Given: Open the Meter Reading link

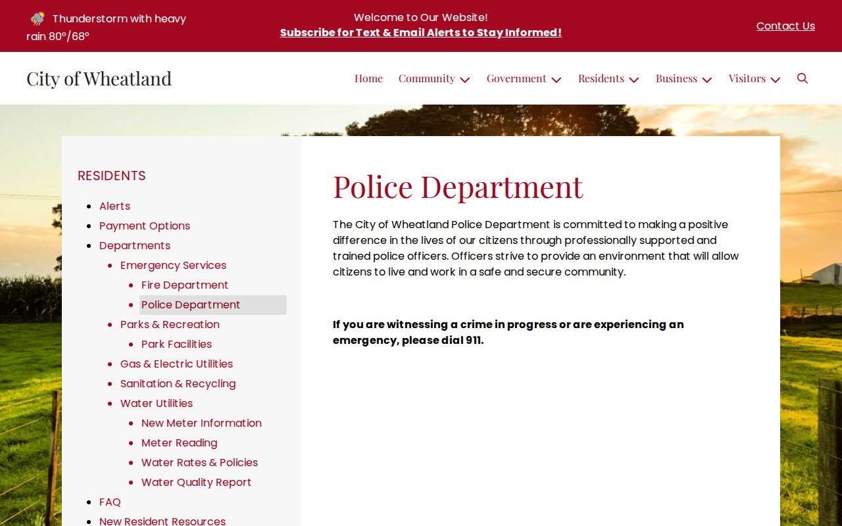Looking at the screenshot, I should click(179, 442).
